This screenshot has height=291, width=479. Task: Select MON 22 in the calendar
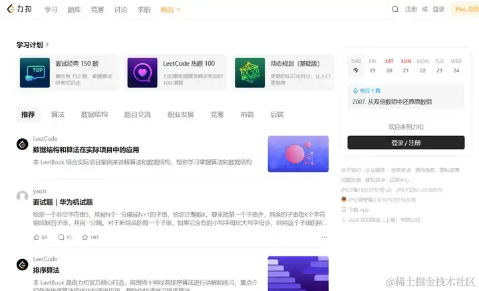pyautogui.click(x=423, y=66)
